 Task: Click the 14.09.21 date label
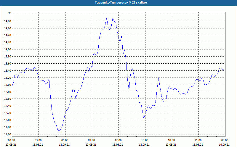(224, 145)
